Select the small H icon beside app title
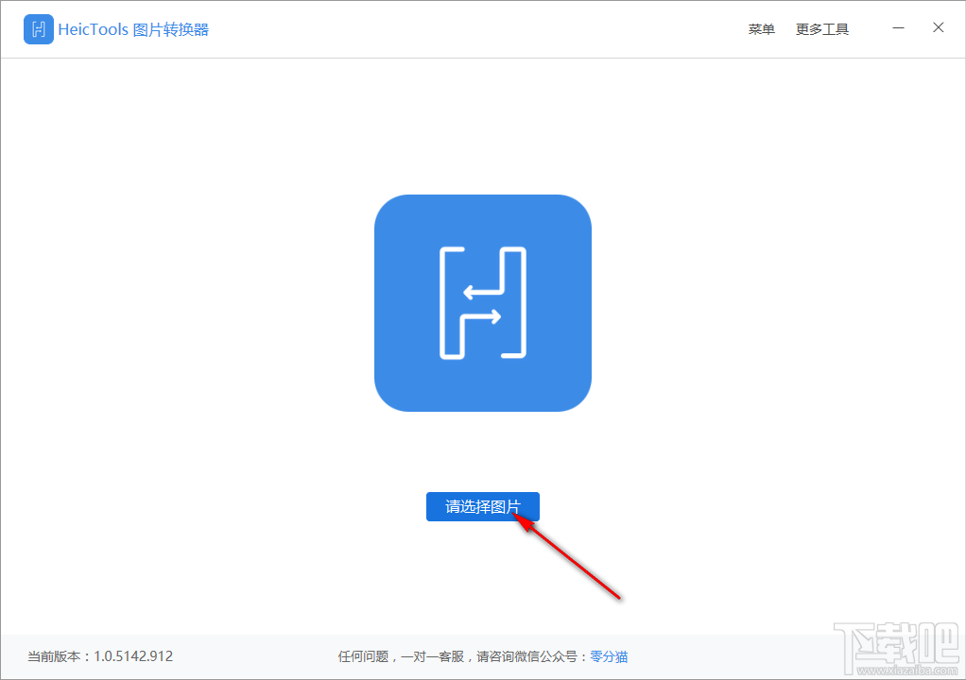Image resolution: width=966 pixels, height=680 pixels. click(x=38, y=29)
